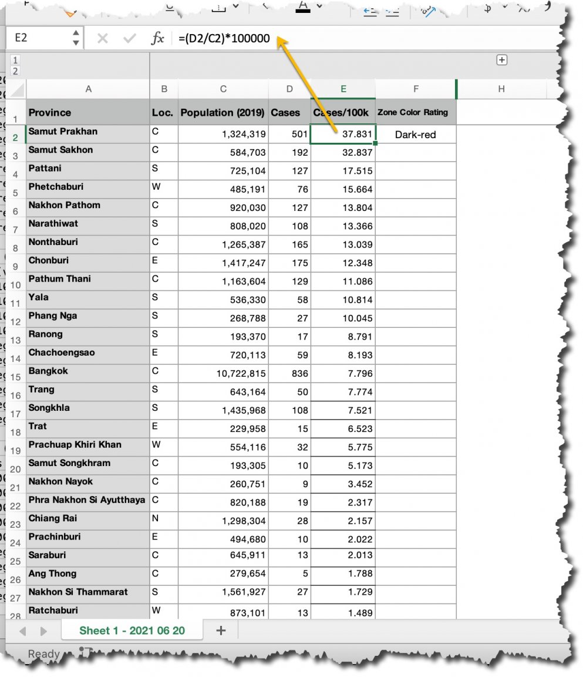Click the Cases header cell in column D

(289, 112)
